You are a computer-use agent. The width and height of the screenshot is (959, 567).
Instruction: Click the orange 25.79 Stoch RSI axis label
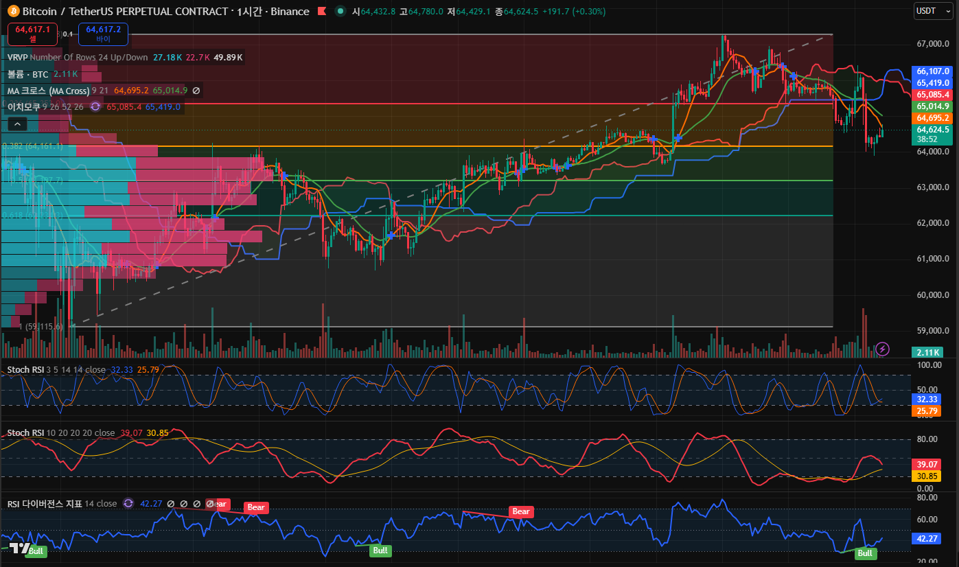pyautogui.click(x=927, y=410)
